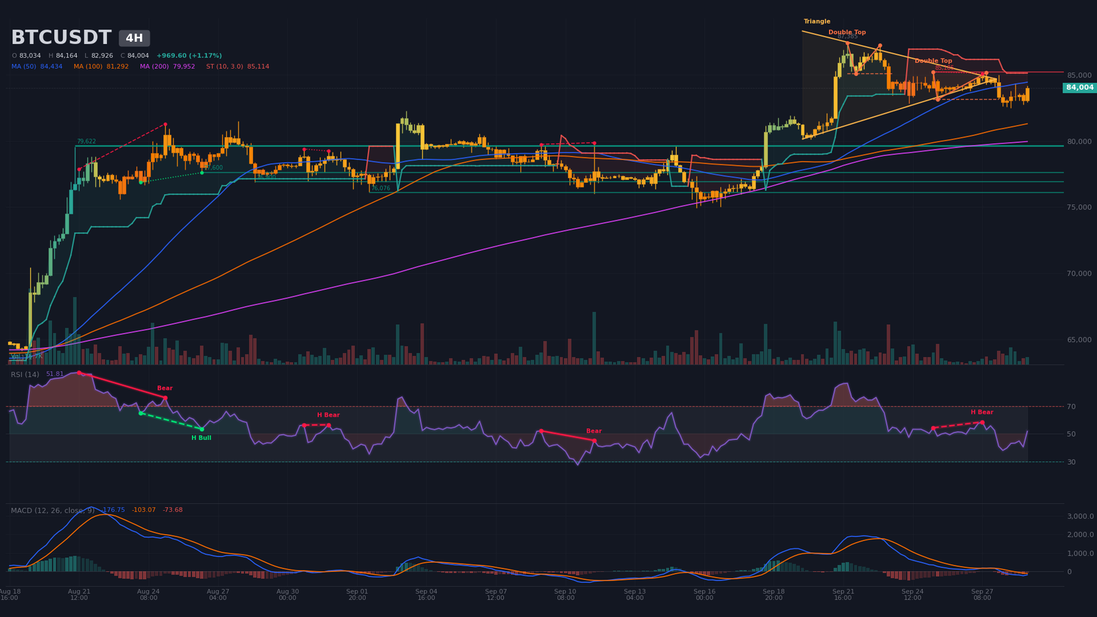This screenshot has height=617, width=1097.
Task: Click the +969.60 (+1.17%) change readout
Action: point(189,56)
